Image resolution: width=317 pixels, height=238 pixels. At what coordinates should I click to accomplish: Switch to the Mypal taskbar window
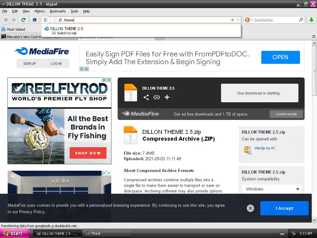pyautogui.click(x=107, y=234)
